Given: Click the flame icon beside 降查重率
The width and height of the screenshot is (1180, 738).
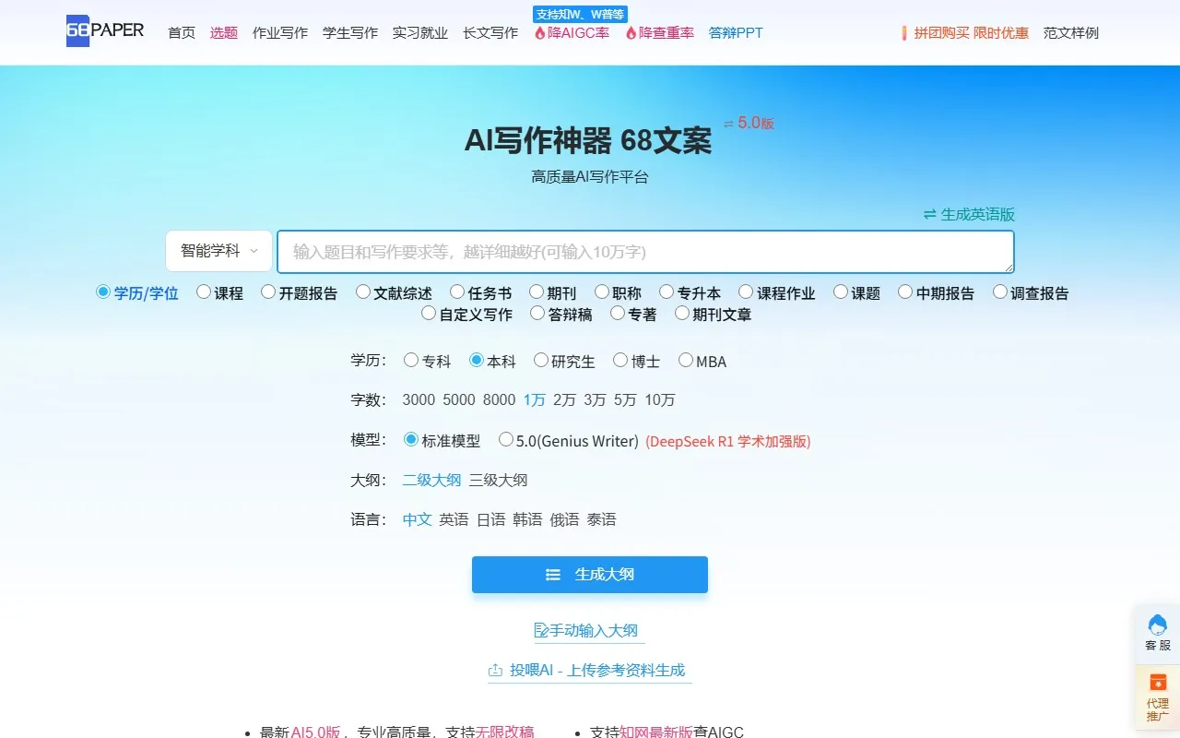Looking at the screenshot, I should (631, 33).
